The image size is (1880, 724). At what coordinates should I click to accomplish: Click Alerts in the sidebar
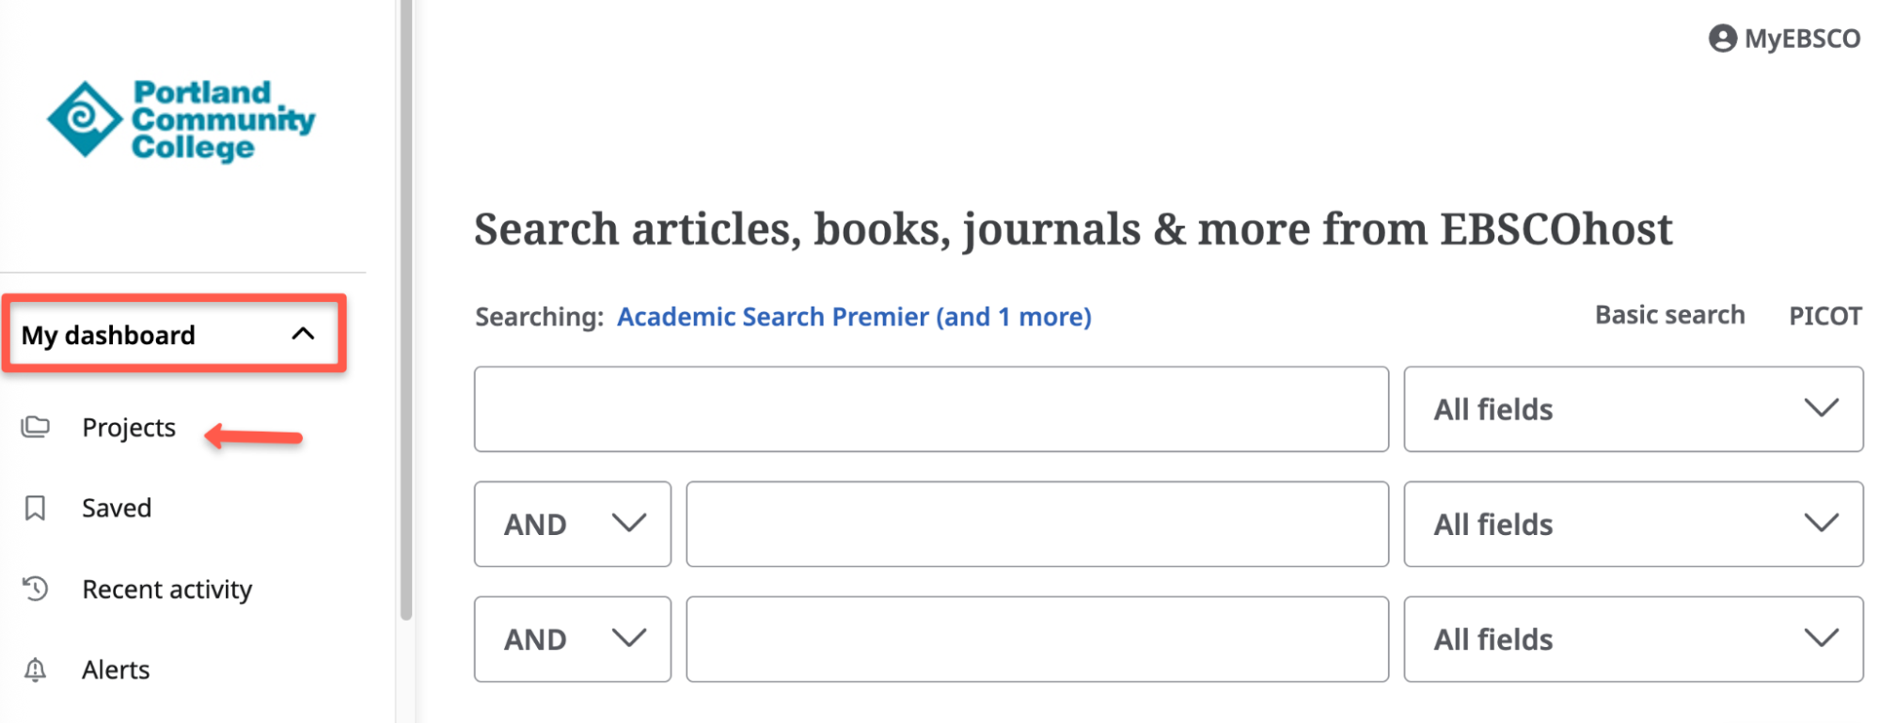pyautogui.click(x=115, y=669)
